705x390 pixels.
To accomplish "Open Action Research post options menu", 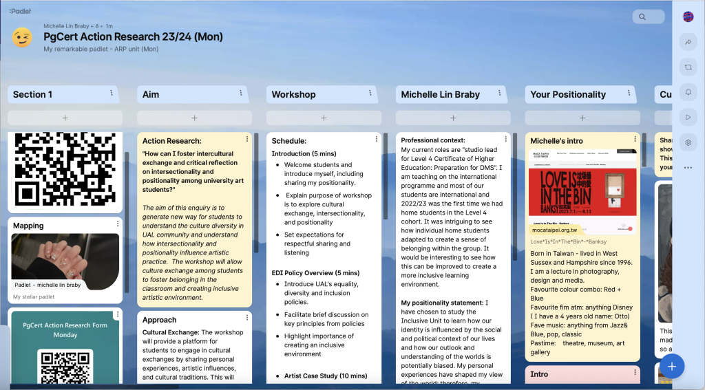I will click(247, 139).
